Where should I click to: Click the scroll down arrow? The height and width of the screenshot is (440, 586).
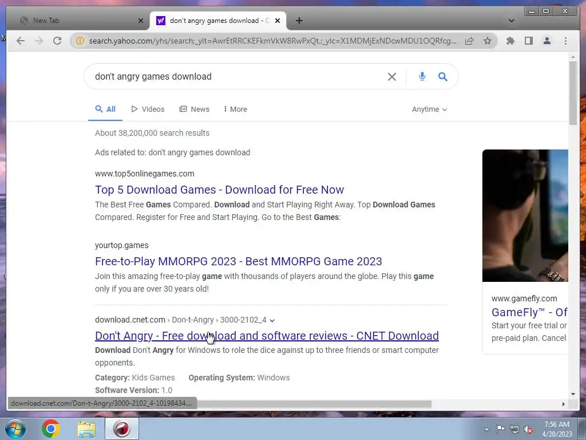point(573,394)
